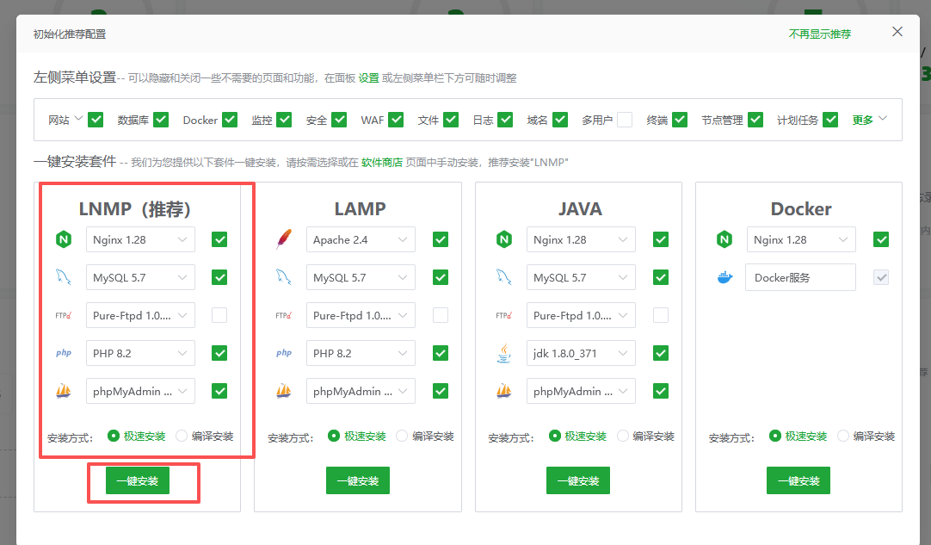Open the 软件商店 link
Viewport: 931px width, 545px height.
[381, 163]
